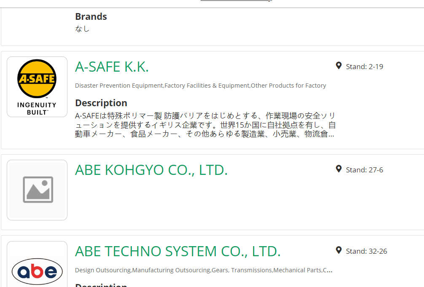Screen dimensions: 424x287
Task: Click the Brands heading at the top
Action: click(x=91, y=16)
